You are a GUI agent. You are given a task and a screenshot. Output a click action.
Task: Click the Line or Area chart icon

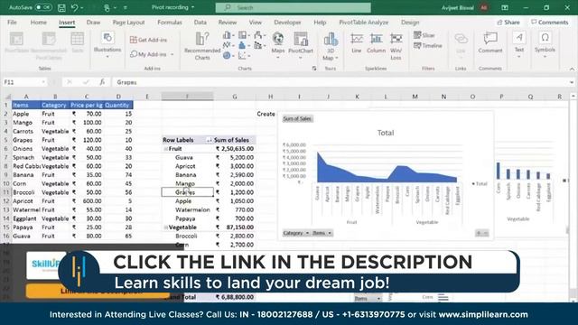[227, 45]
